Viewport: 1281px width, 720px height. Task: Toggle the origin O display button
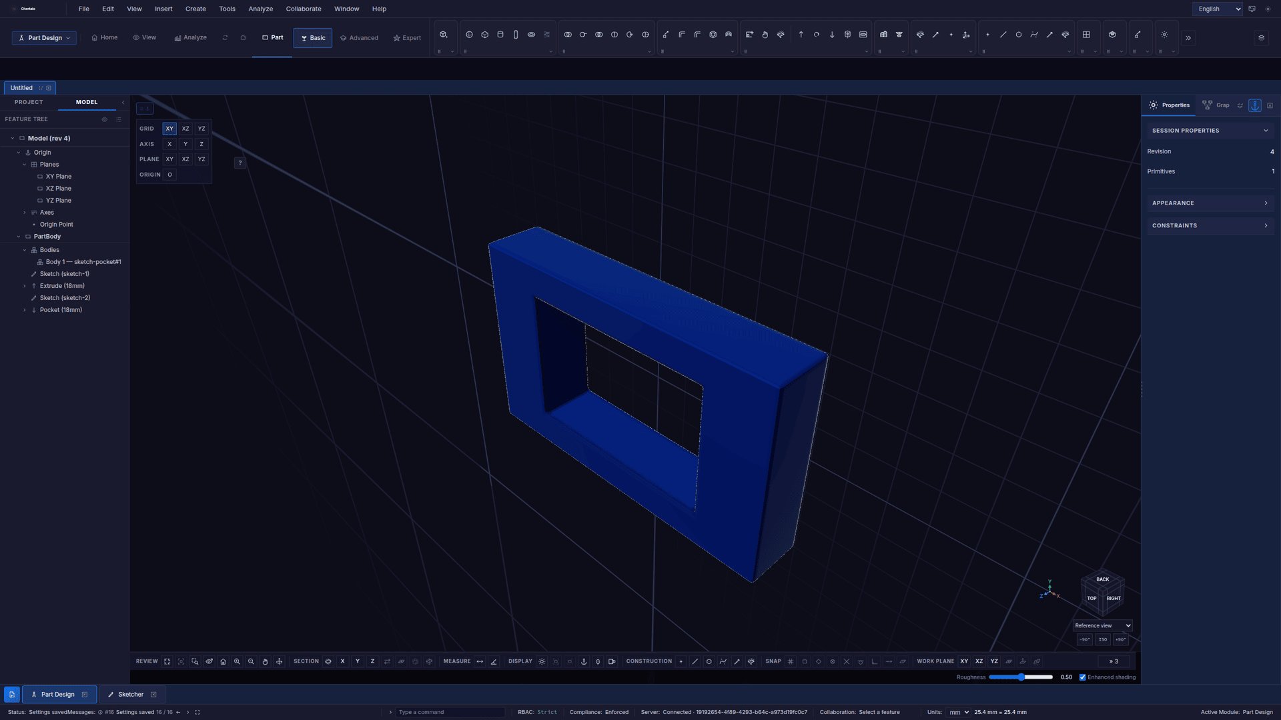(x=169, y=175)
